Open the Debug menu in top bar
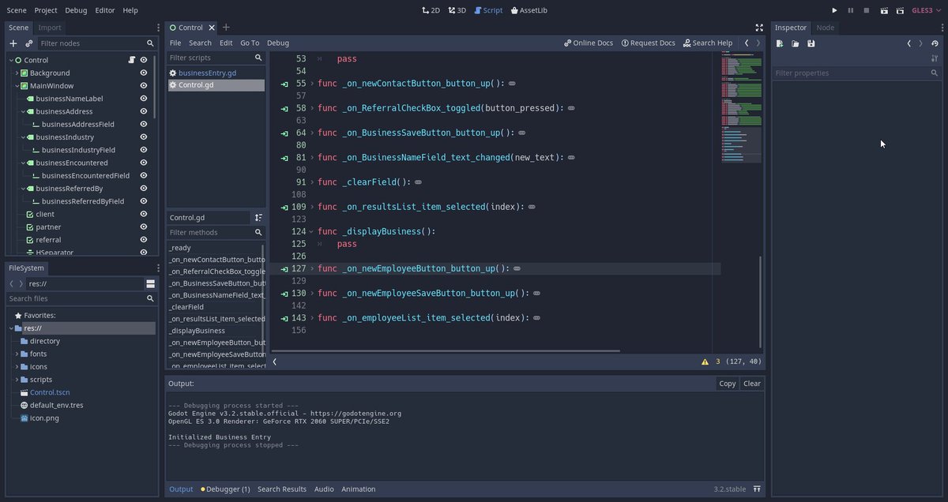 coord(77,10)
